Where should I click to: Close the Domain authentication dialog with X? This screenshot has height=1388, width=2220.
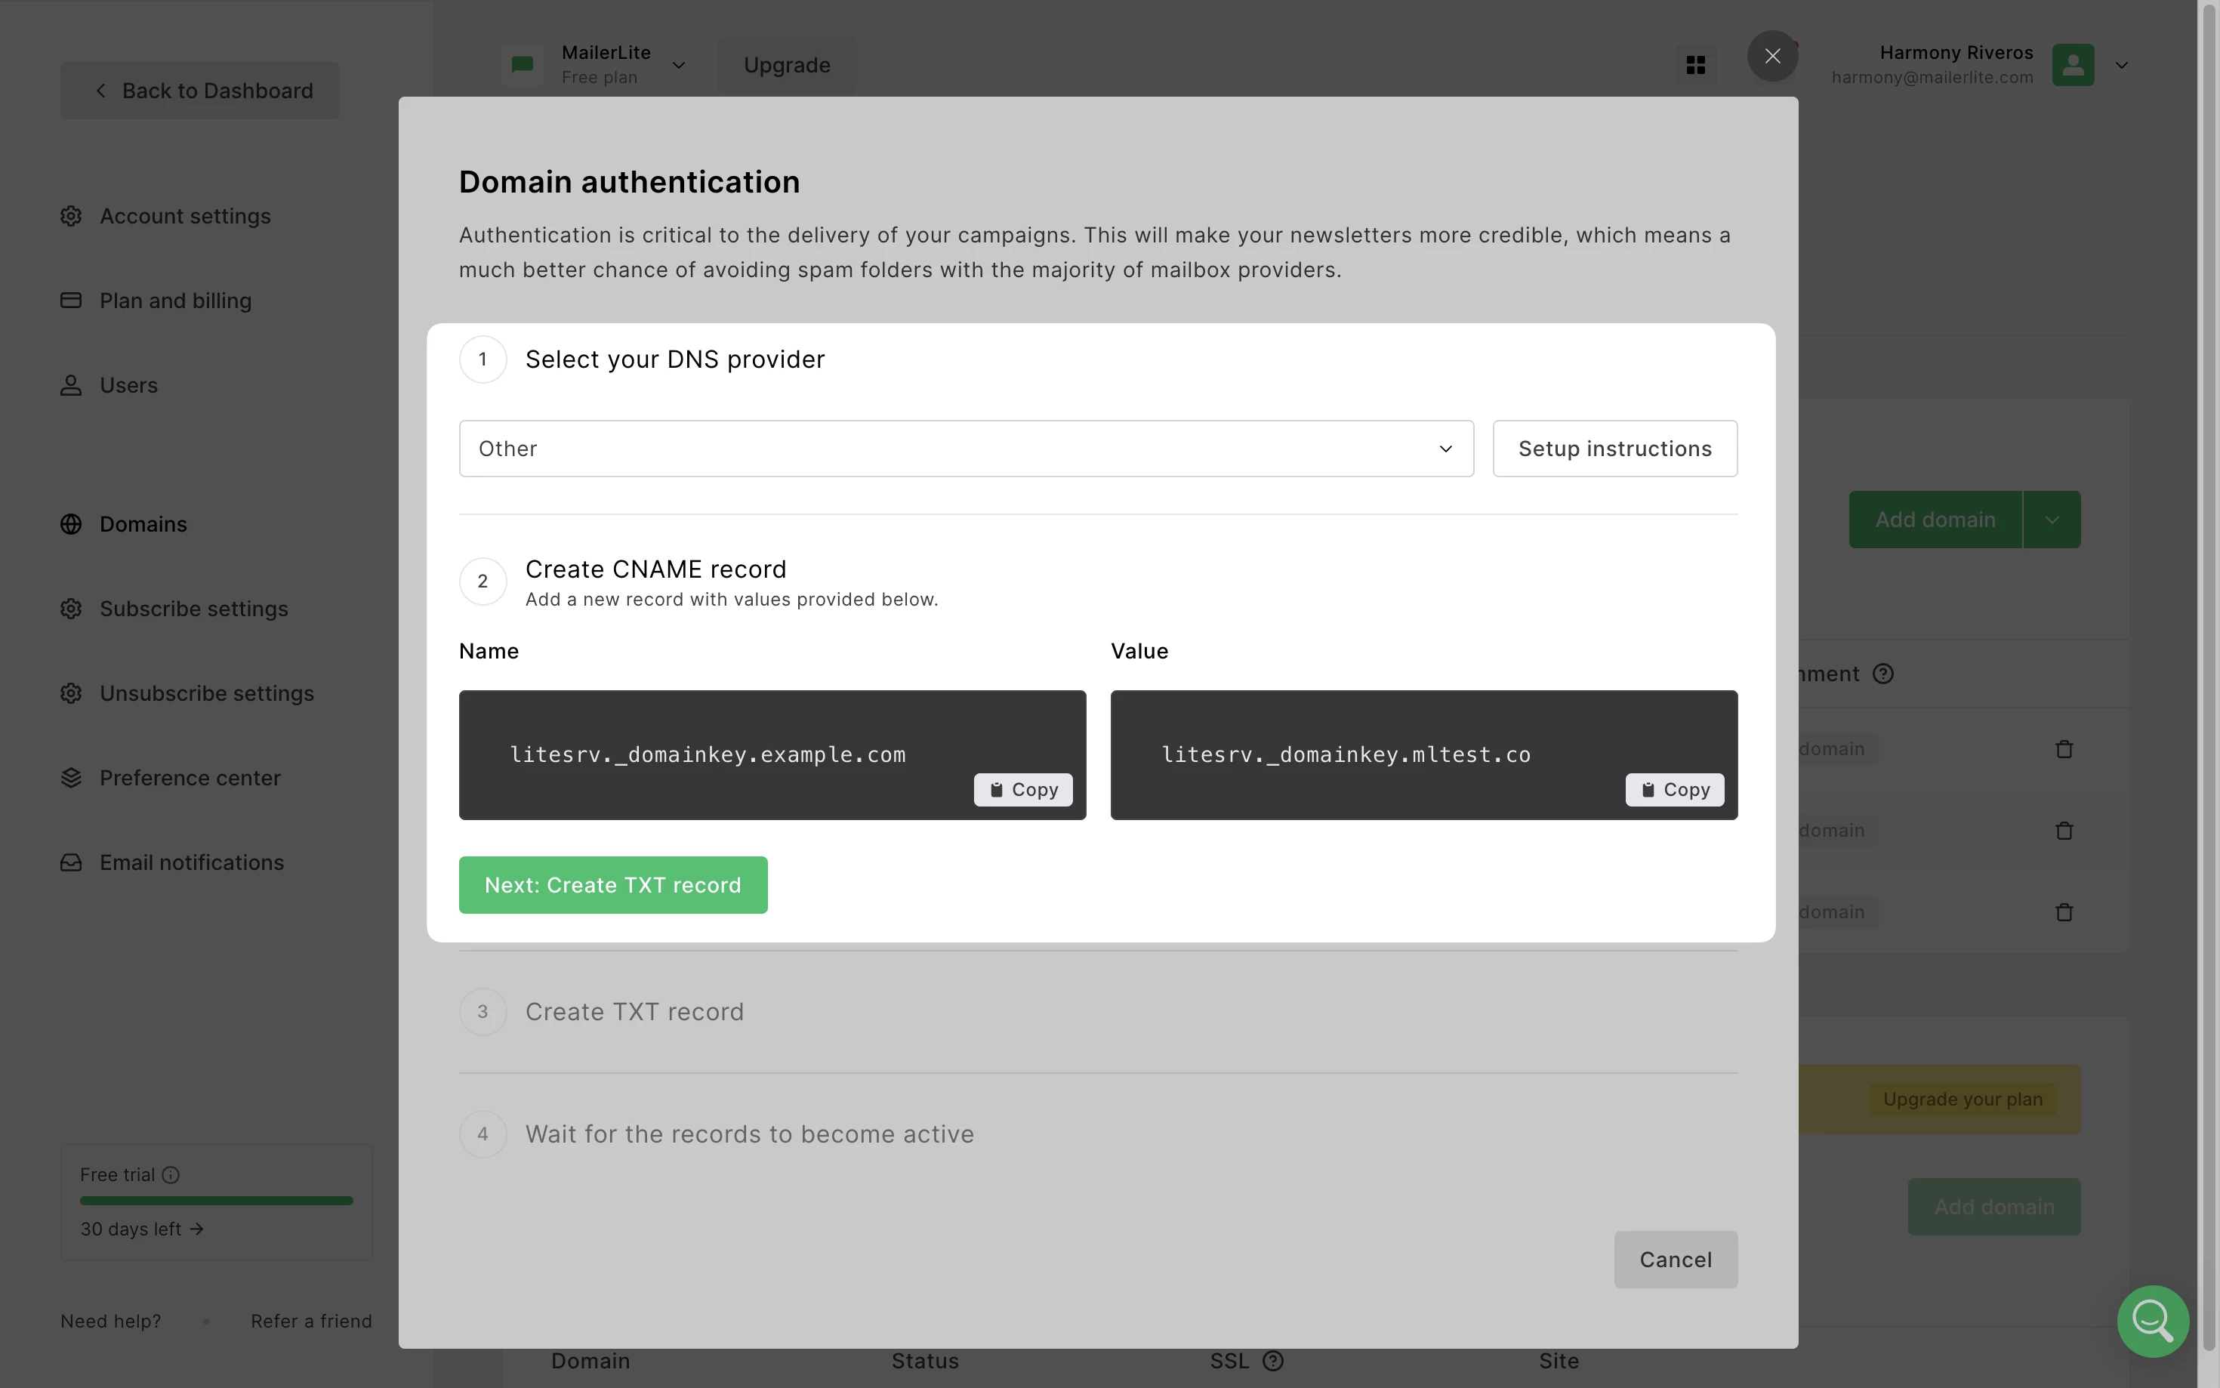[x=1772, y=56]
